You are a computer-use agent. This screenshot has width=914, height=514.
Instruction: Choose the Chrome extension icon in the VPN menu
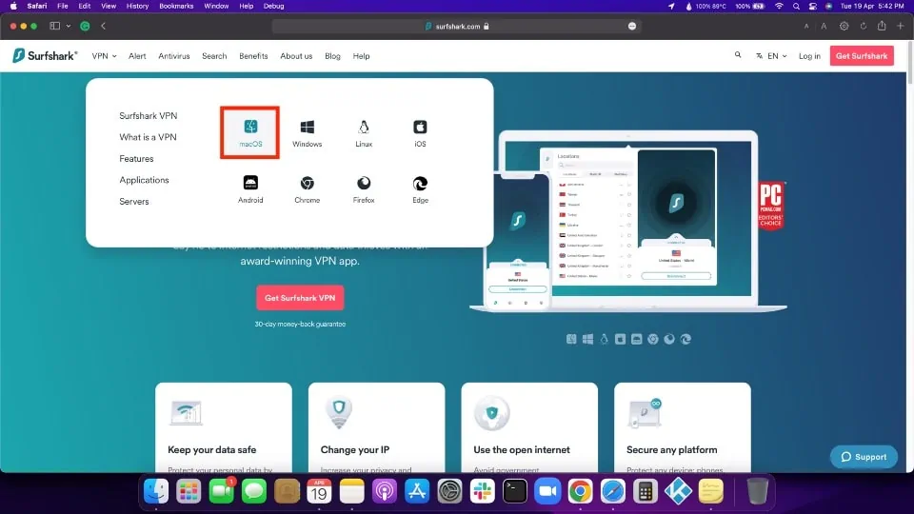(308, 189)
